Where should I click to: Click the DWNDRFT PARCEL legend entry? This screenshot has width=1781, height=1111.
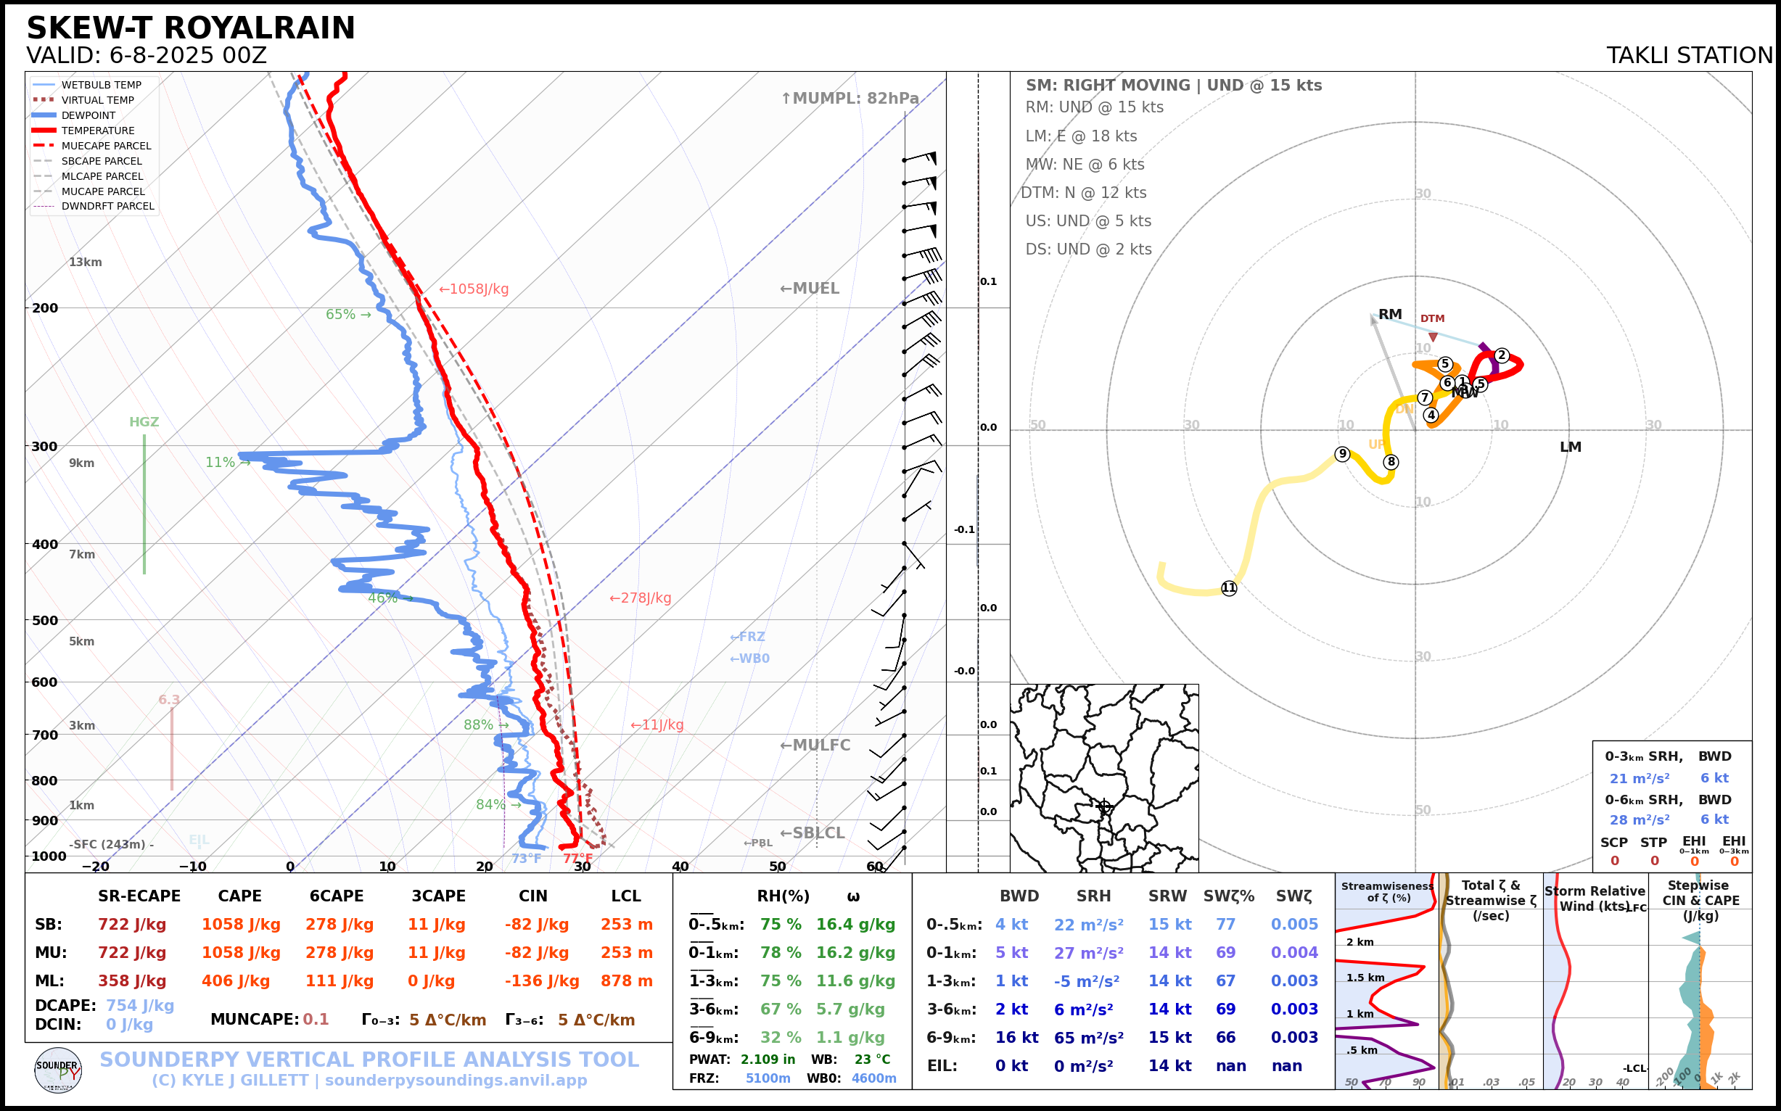pyautogui.click(x=107, y=207)
